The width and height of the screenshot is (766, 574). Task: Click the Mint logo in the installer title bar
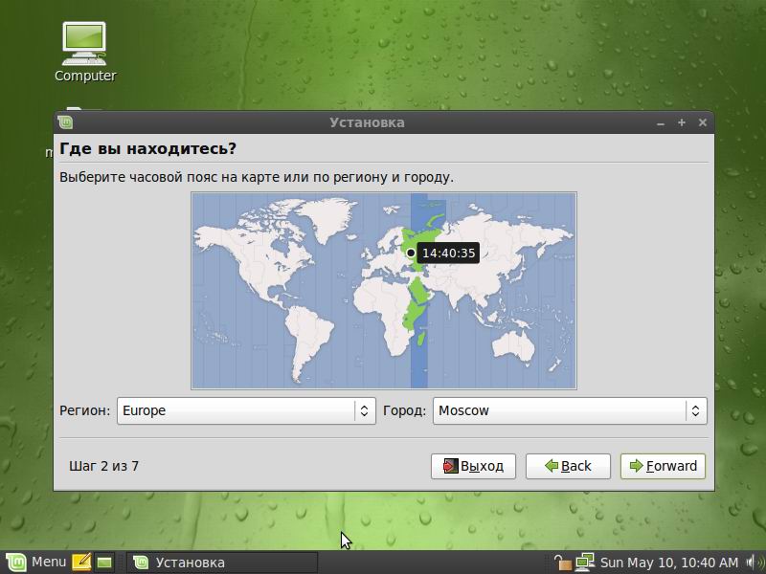tap(65, 122)
